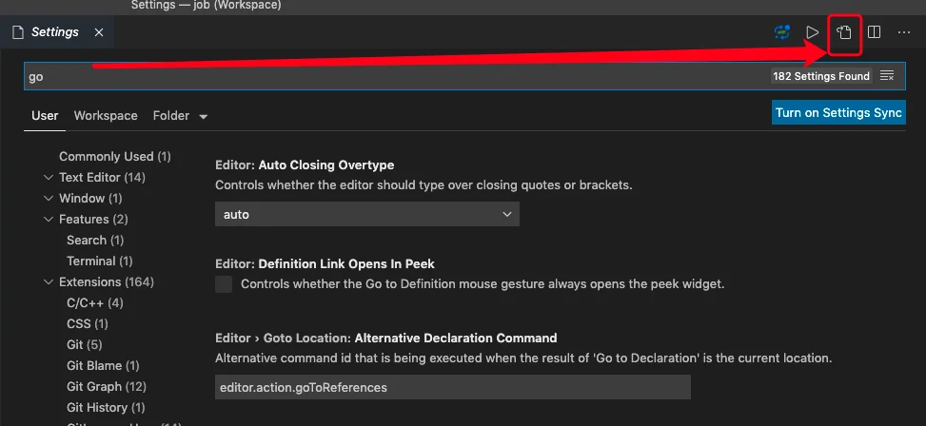
Task: Collapse the Text Editor tree section
Action: [49, 178]
